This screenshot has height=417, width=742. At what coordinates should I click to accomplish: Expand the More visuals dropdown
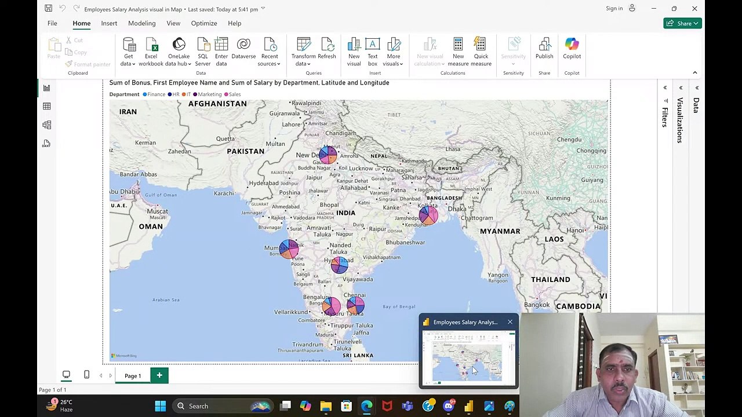394,52
